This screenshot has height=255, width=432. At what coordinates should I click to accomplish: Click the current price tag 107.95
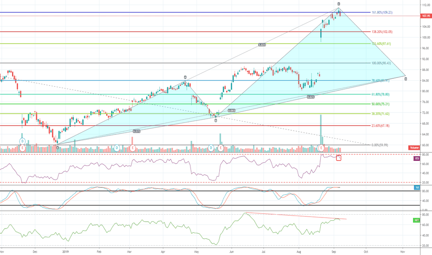pyautogui.click(x=426, y=16)
